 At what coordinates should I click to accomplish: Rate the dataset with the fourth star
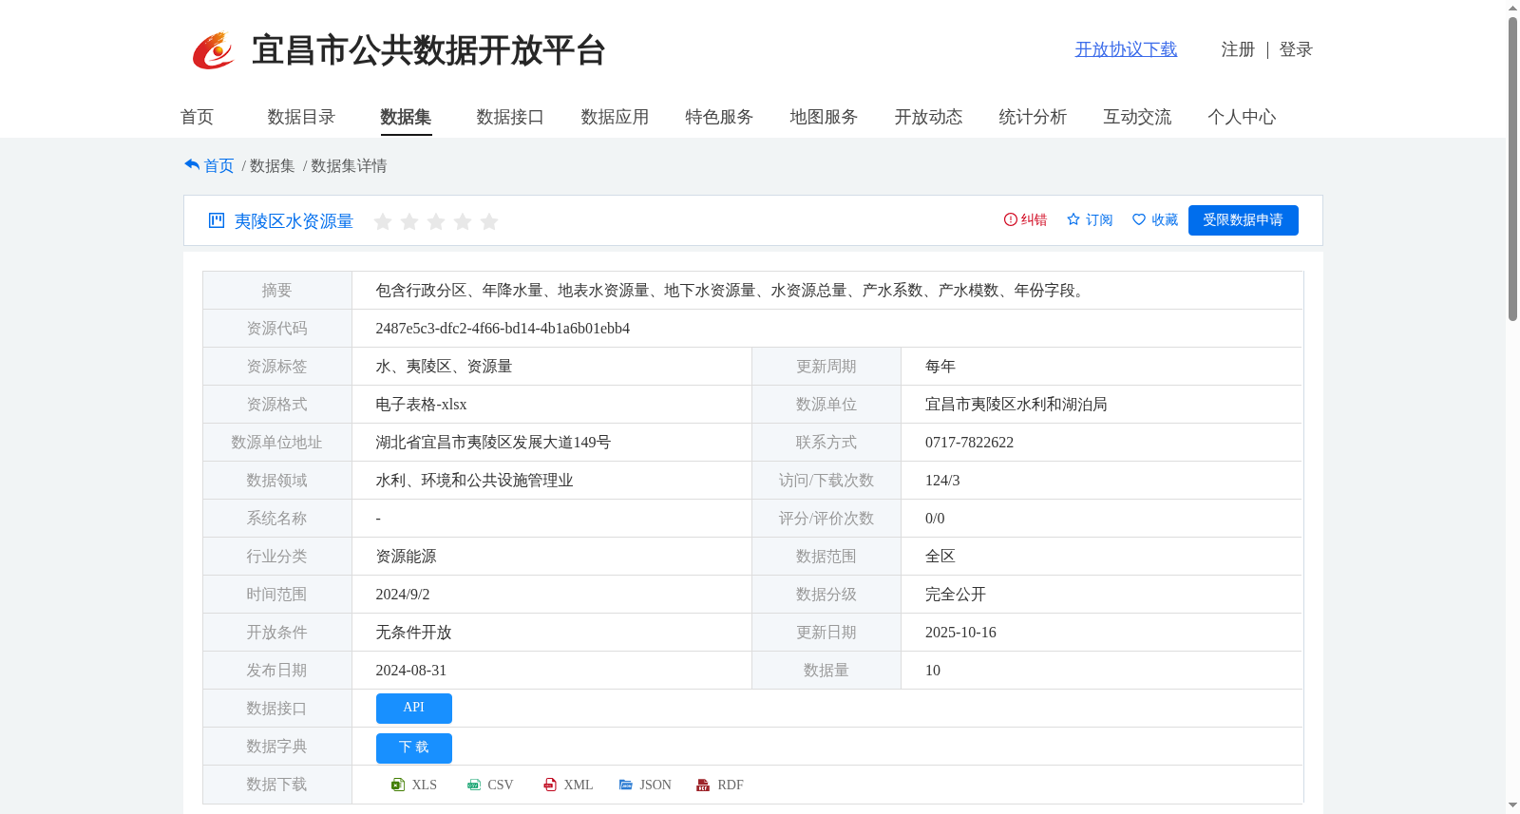coord(463,221)
